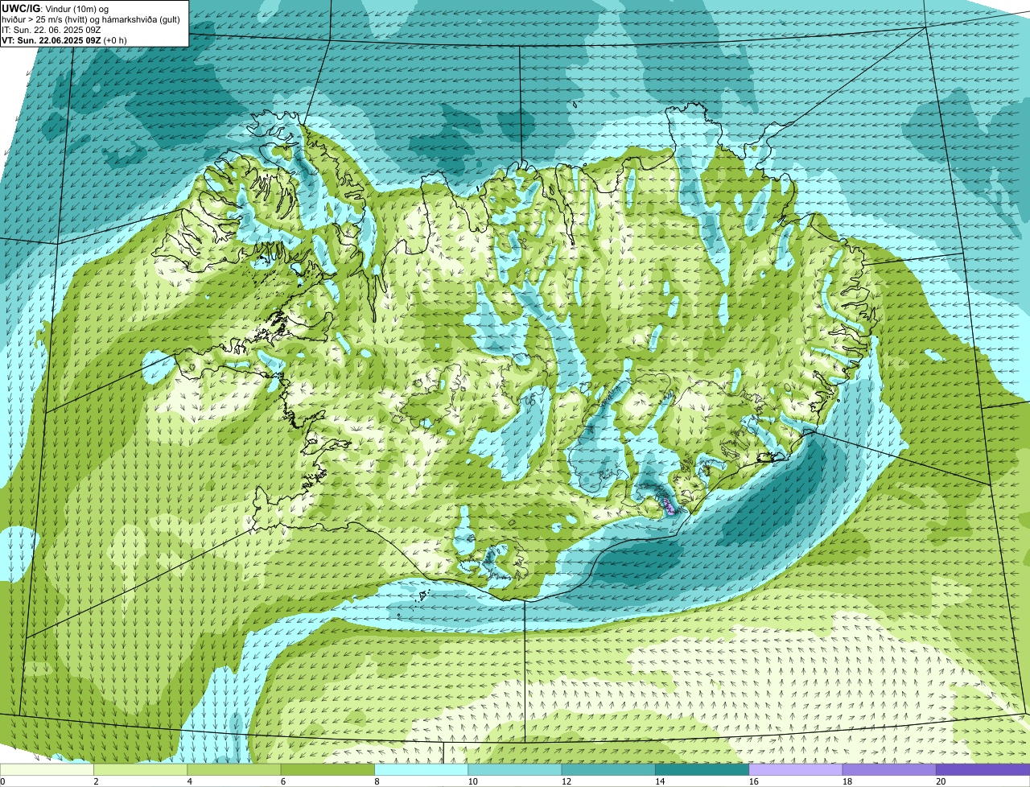Click the legend scale label '12'
Screen dimensions: 1030x787
point(566,781)
